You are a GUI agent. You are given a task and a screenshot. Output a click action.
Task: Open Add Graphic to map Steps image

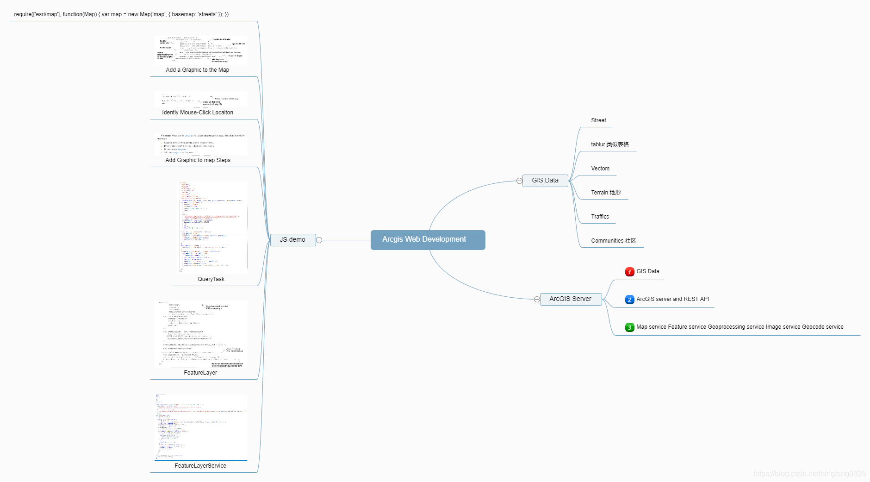coord(201,144)
